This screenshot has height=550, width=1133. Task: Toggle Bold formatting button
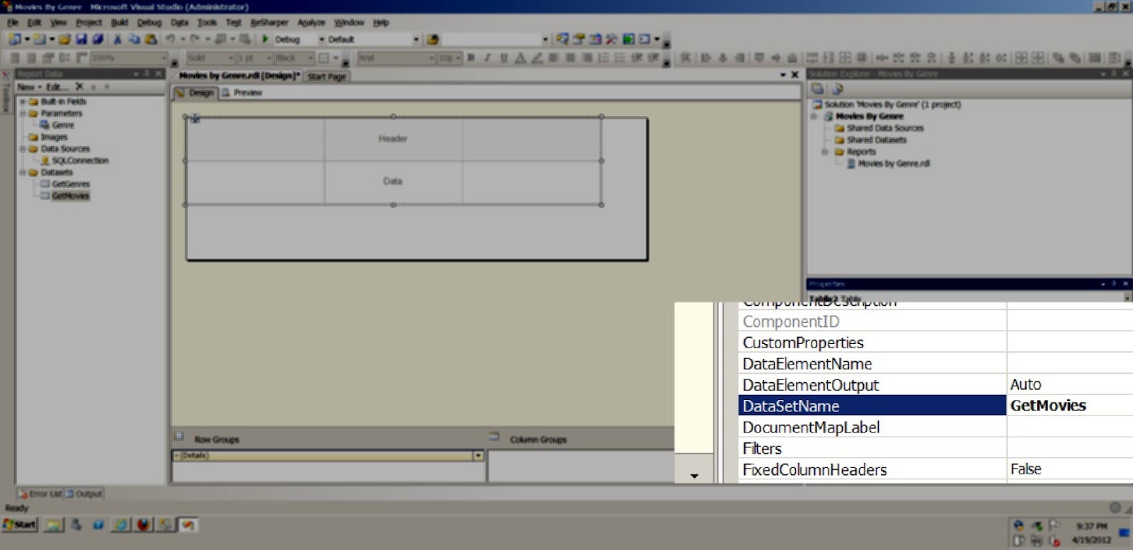point(470,58)
